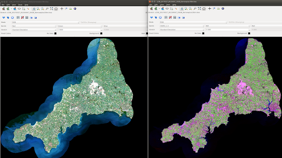282x158 pixels.
Task: Select Zoom In magnifier in right window
Action: point(186,9)
